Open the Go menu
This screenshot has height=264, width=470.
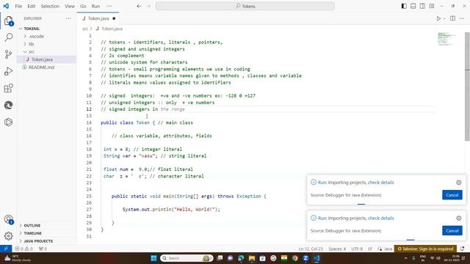pos(83,6)
